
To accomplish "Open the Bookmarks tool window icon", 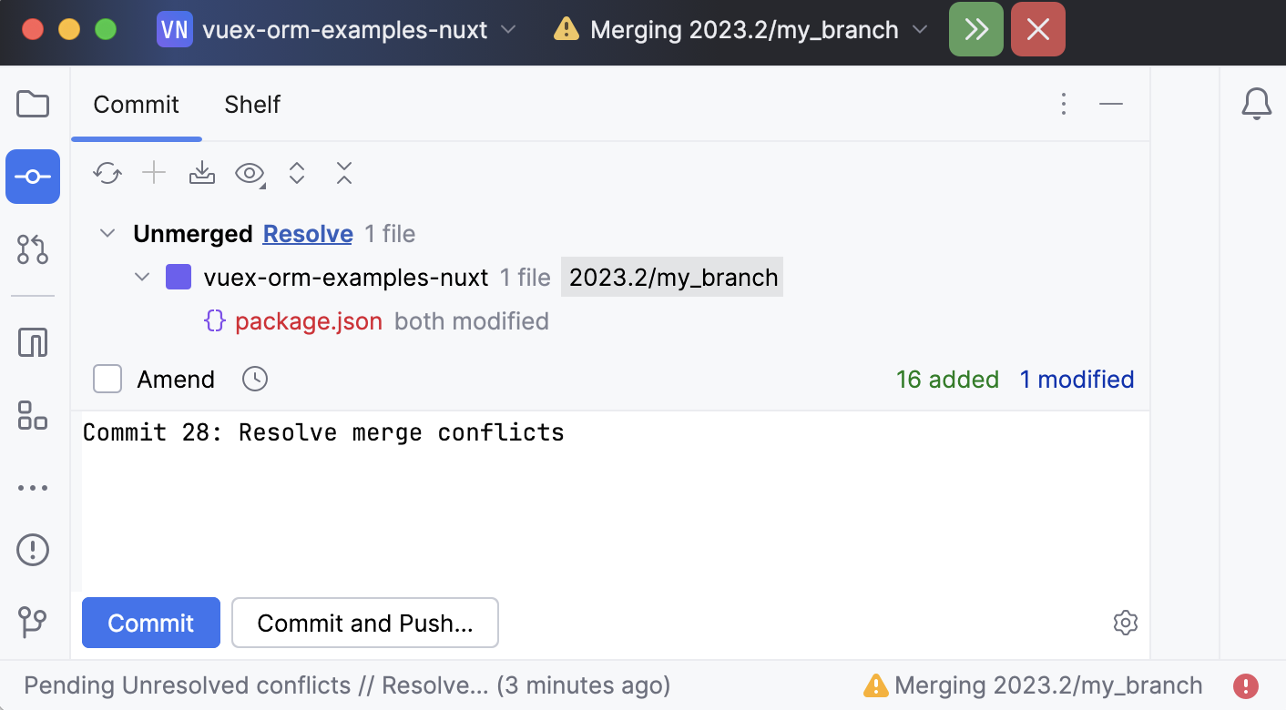I will [33, 416].
